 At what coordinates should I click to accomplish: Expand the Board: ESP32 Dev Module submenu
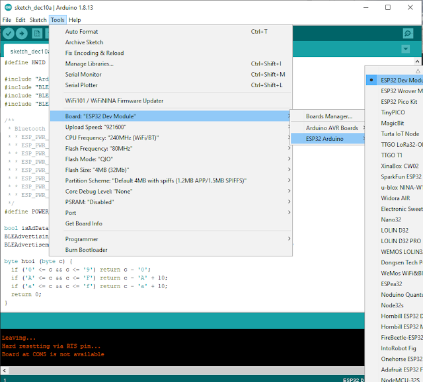pyautogui.click(x=171, y=116)
